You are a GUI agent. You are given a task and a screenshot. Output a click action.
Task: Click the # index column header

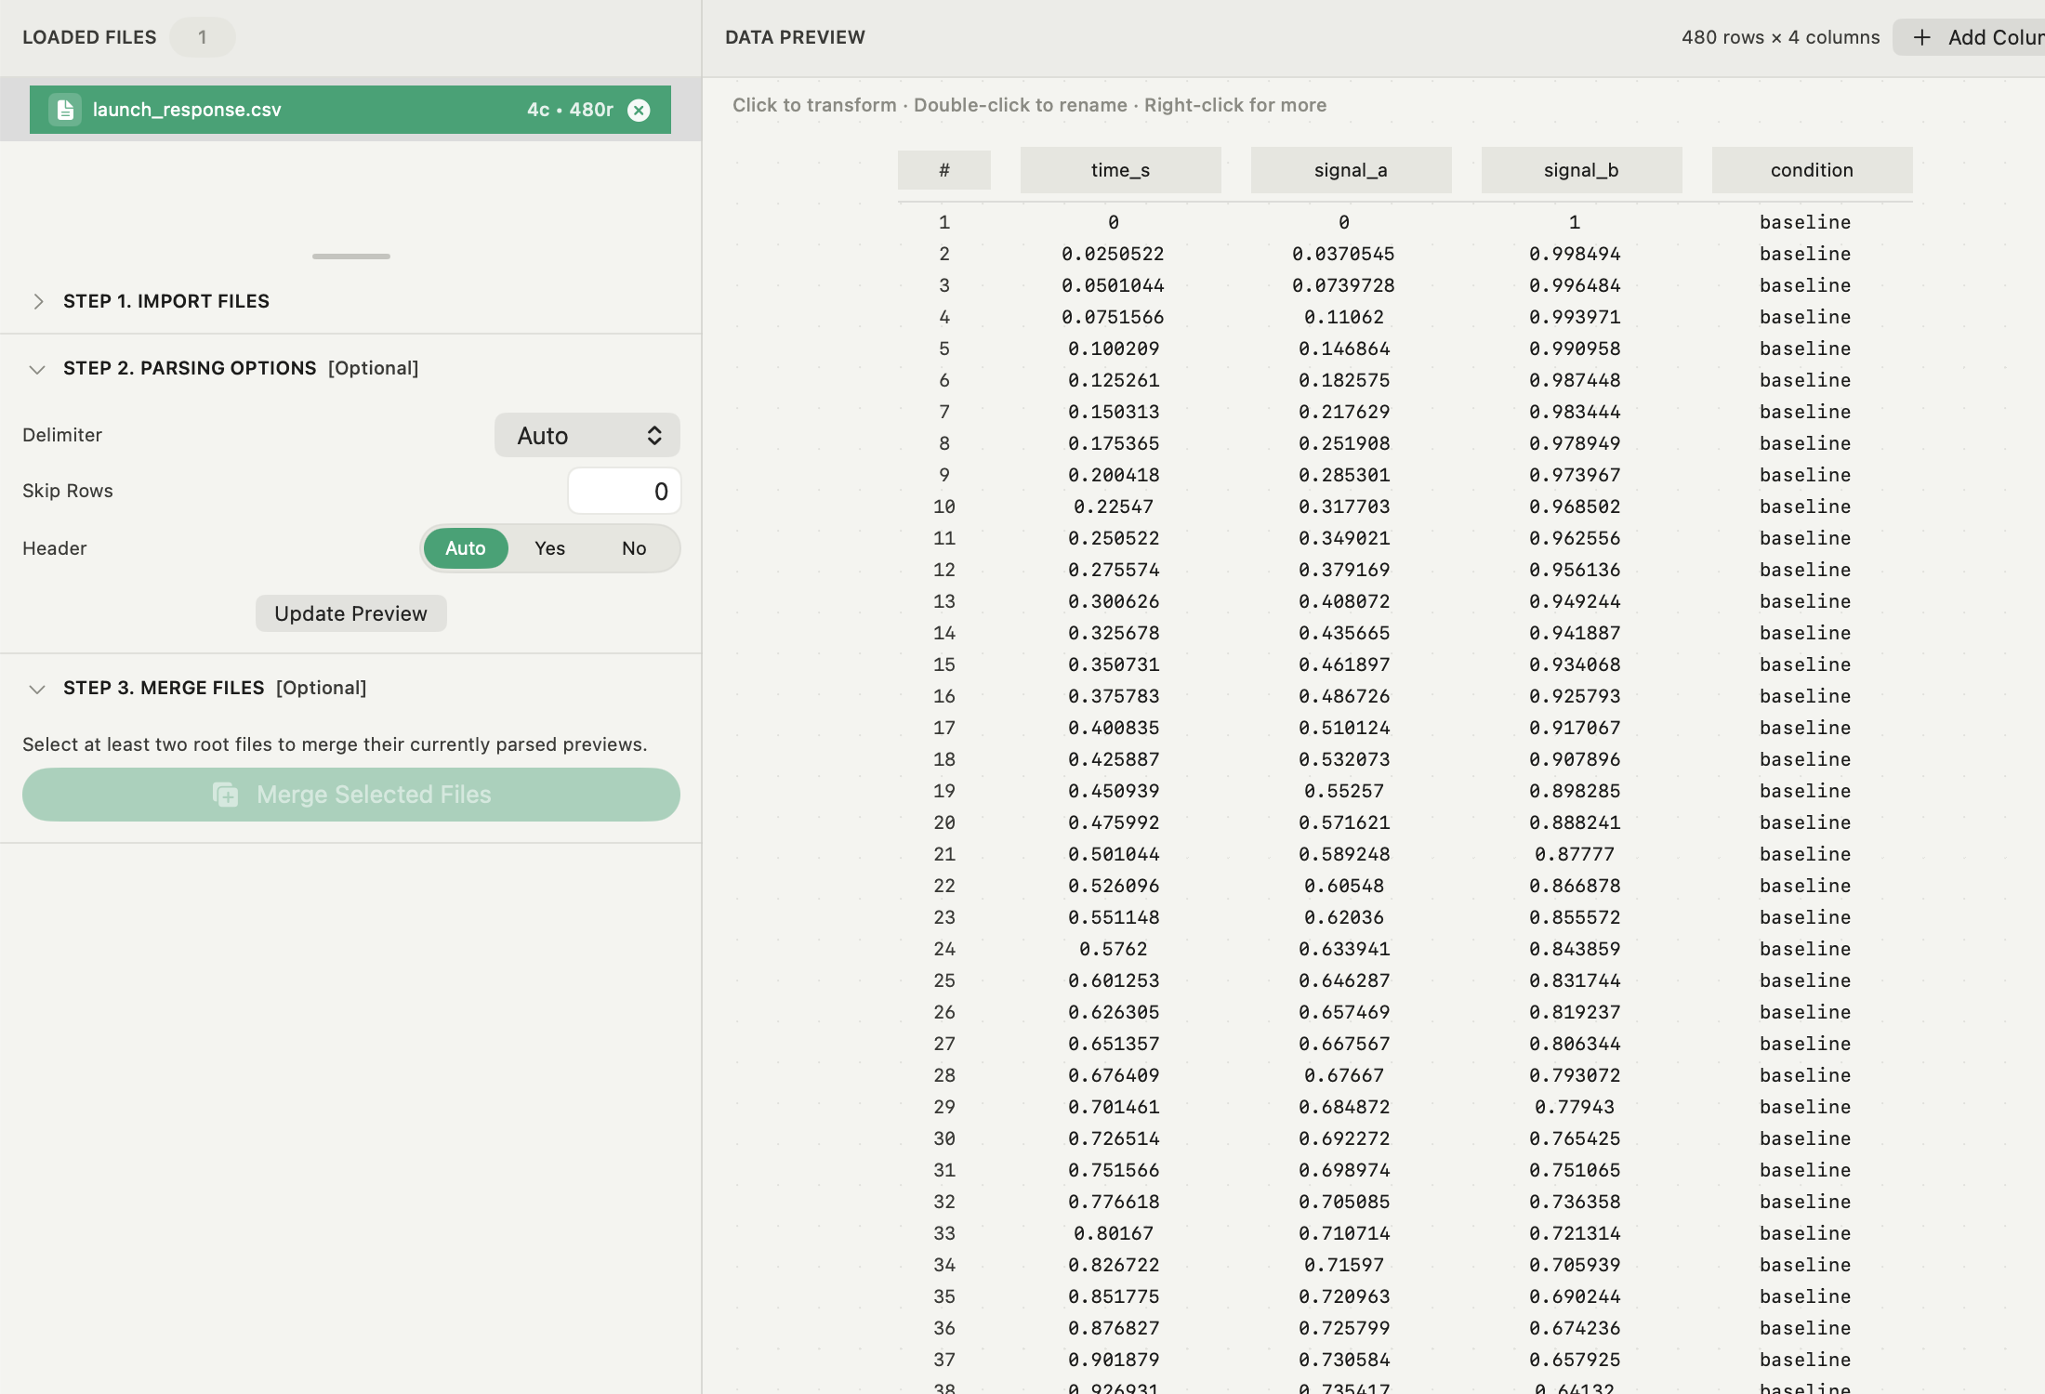[944, 170]
